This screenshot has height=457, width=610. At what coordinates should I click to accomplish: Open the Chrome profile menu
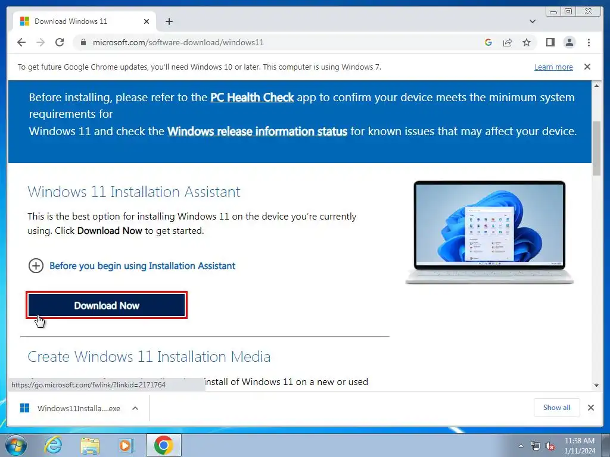pos(569,42)
